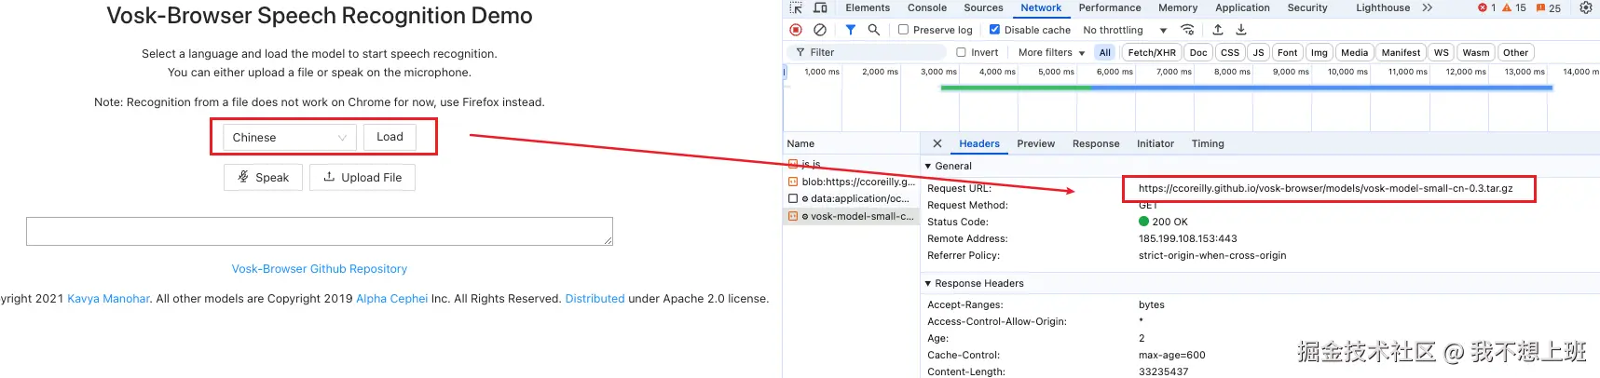The image size is (1600, 378).
Task: Switch to the Console tab
Action: coord(927,7)
